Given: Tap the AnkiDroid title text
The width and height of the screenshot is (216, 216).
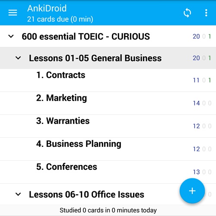Looking at the screenshot, I should (x=47, y=8).
